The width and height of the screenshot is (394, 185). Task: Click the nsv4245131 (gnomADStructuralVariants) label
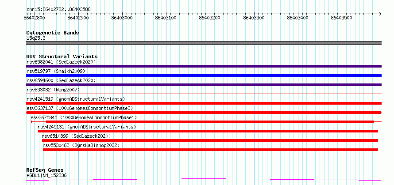click(87, 127)
